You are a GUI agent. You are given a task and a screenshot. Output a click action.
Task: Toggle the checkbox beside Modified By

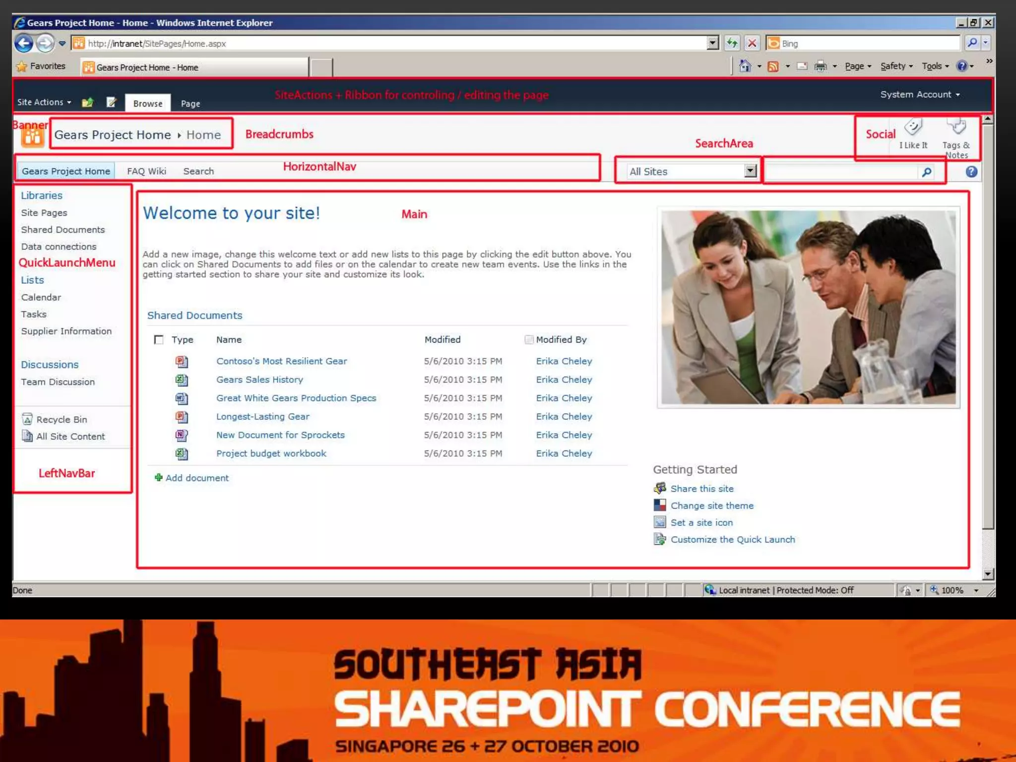(x=529, y=340)
